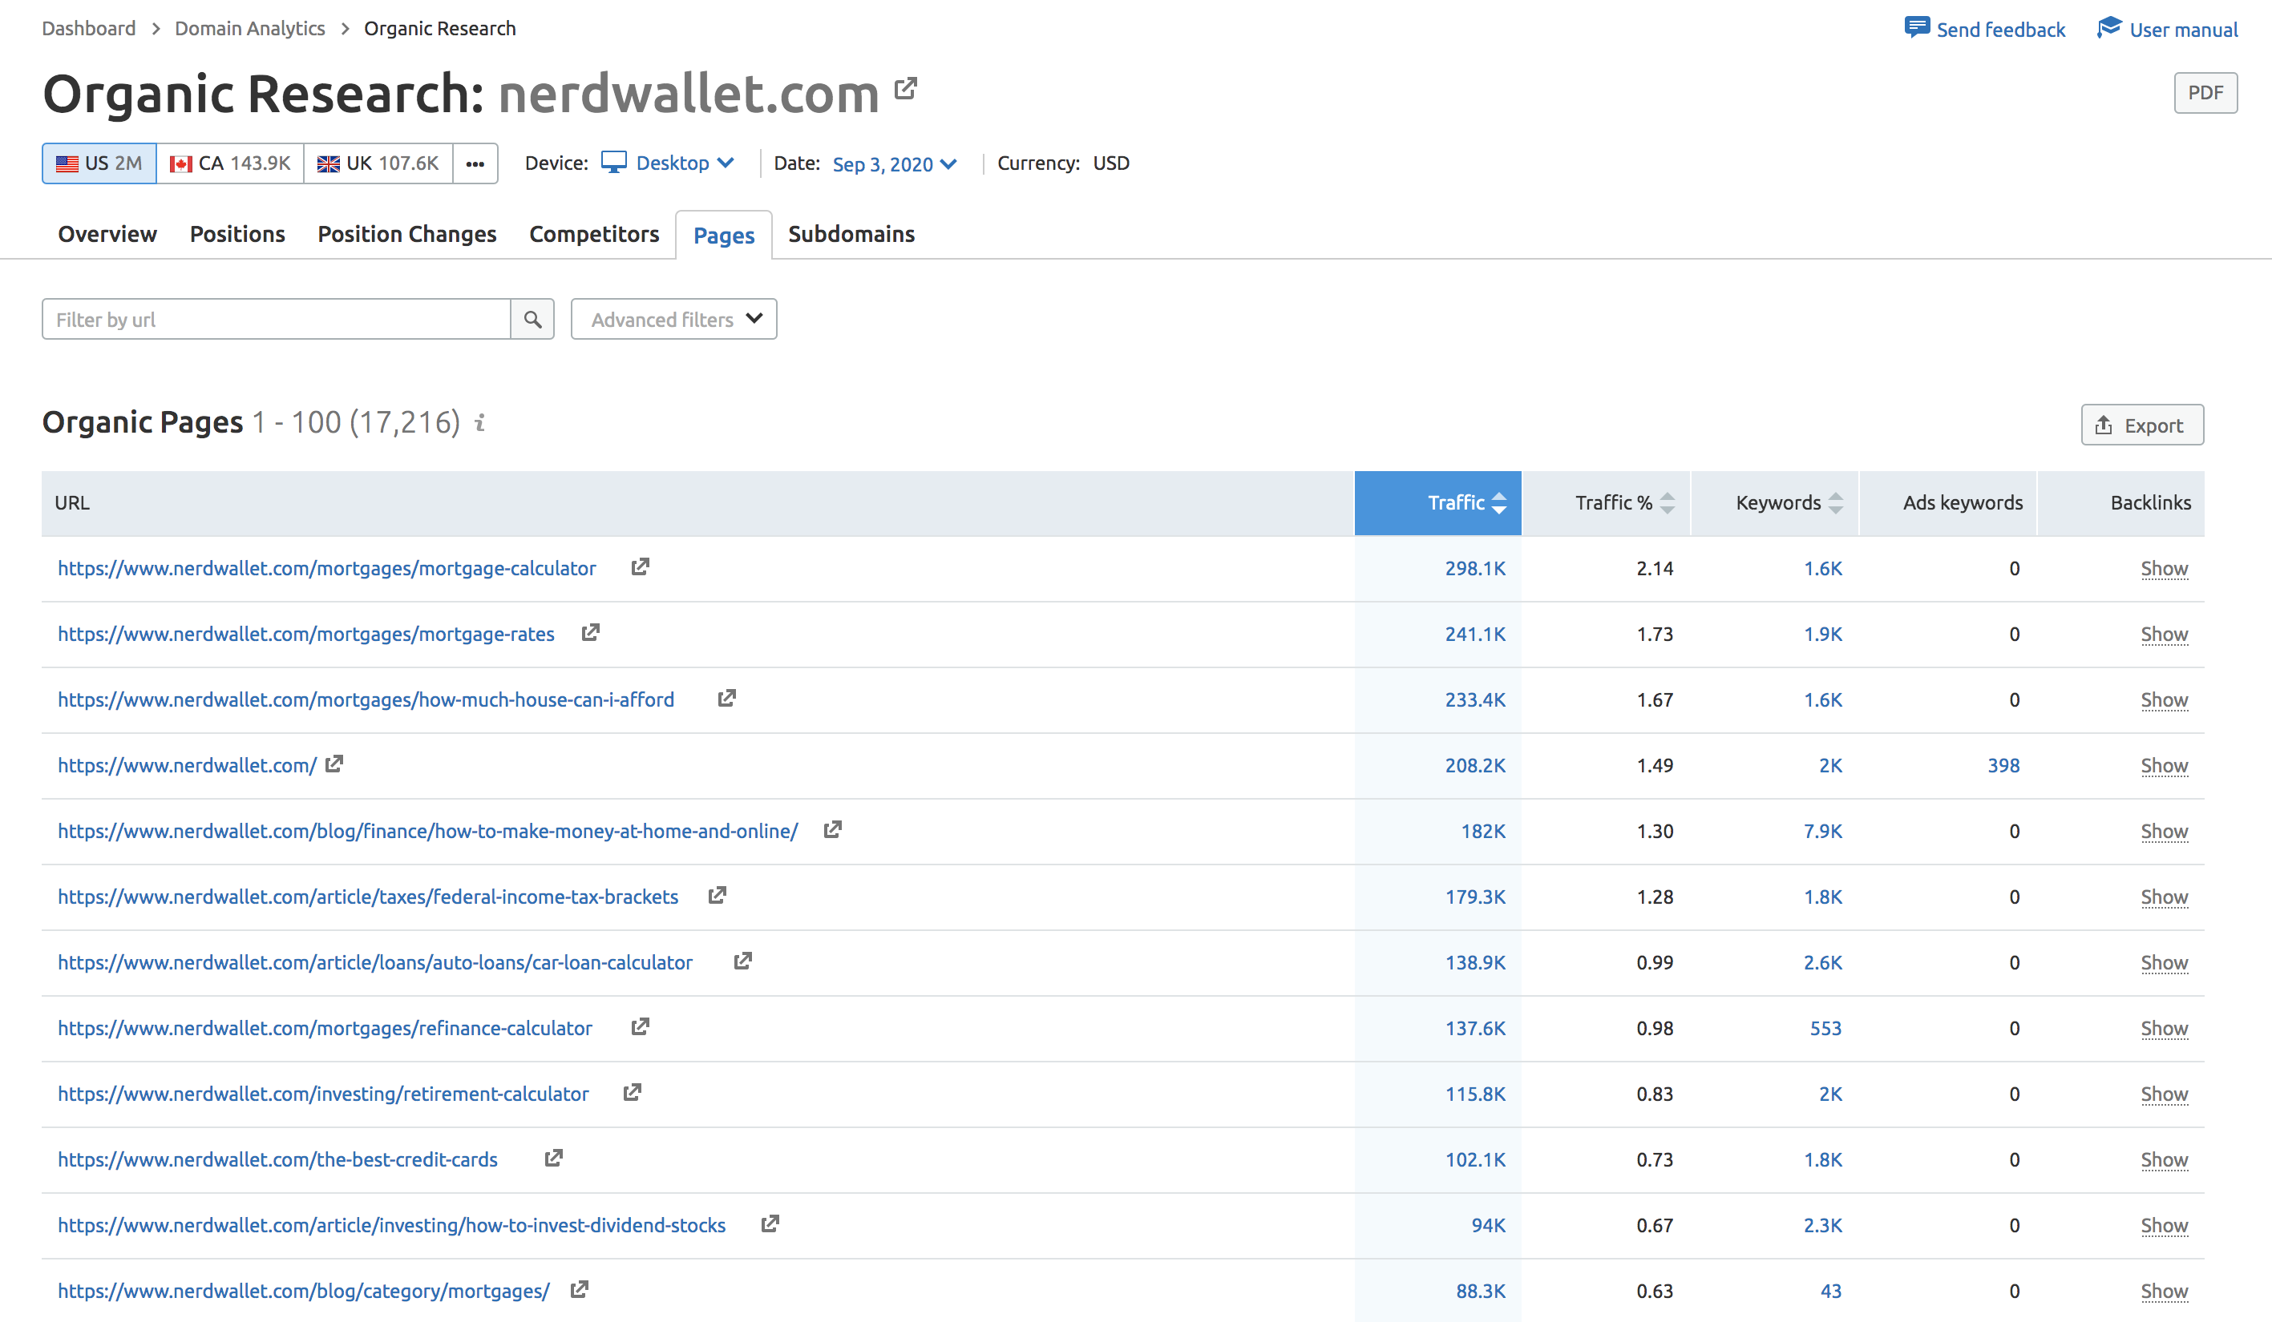Screen dimensions: 2272x1322
Task: Go to Dashboard breadcrumb
Action: point(88,28)
